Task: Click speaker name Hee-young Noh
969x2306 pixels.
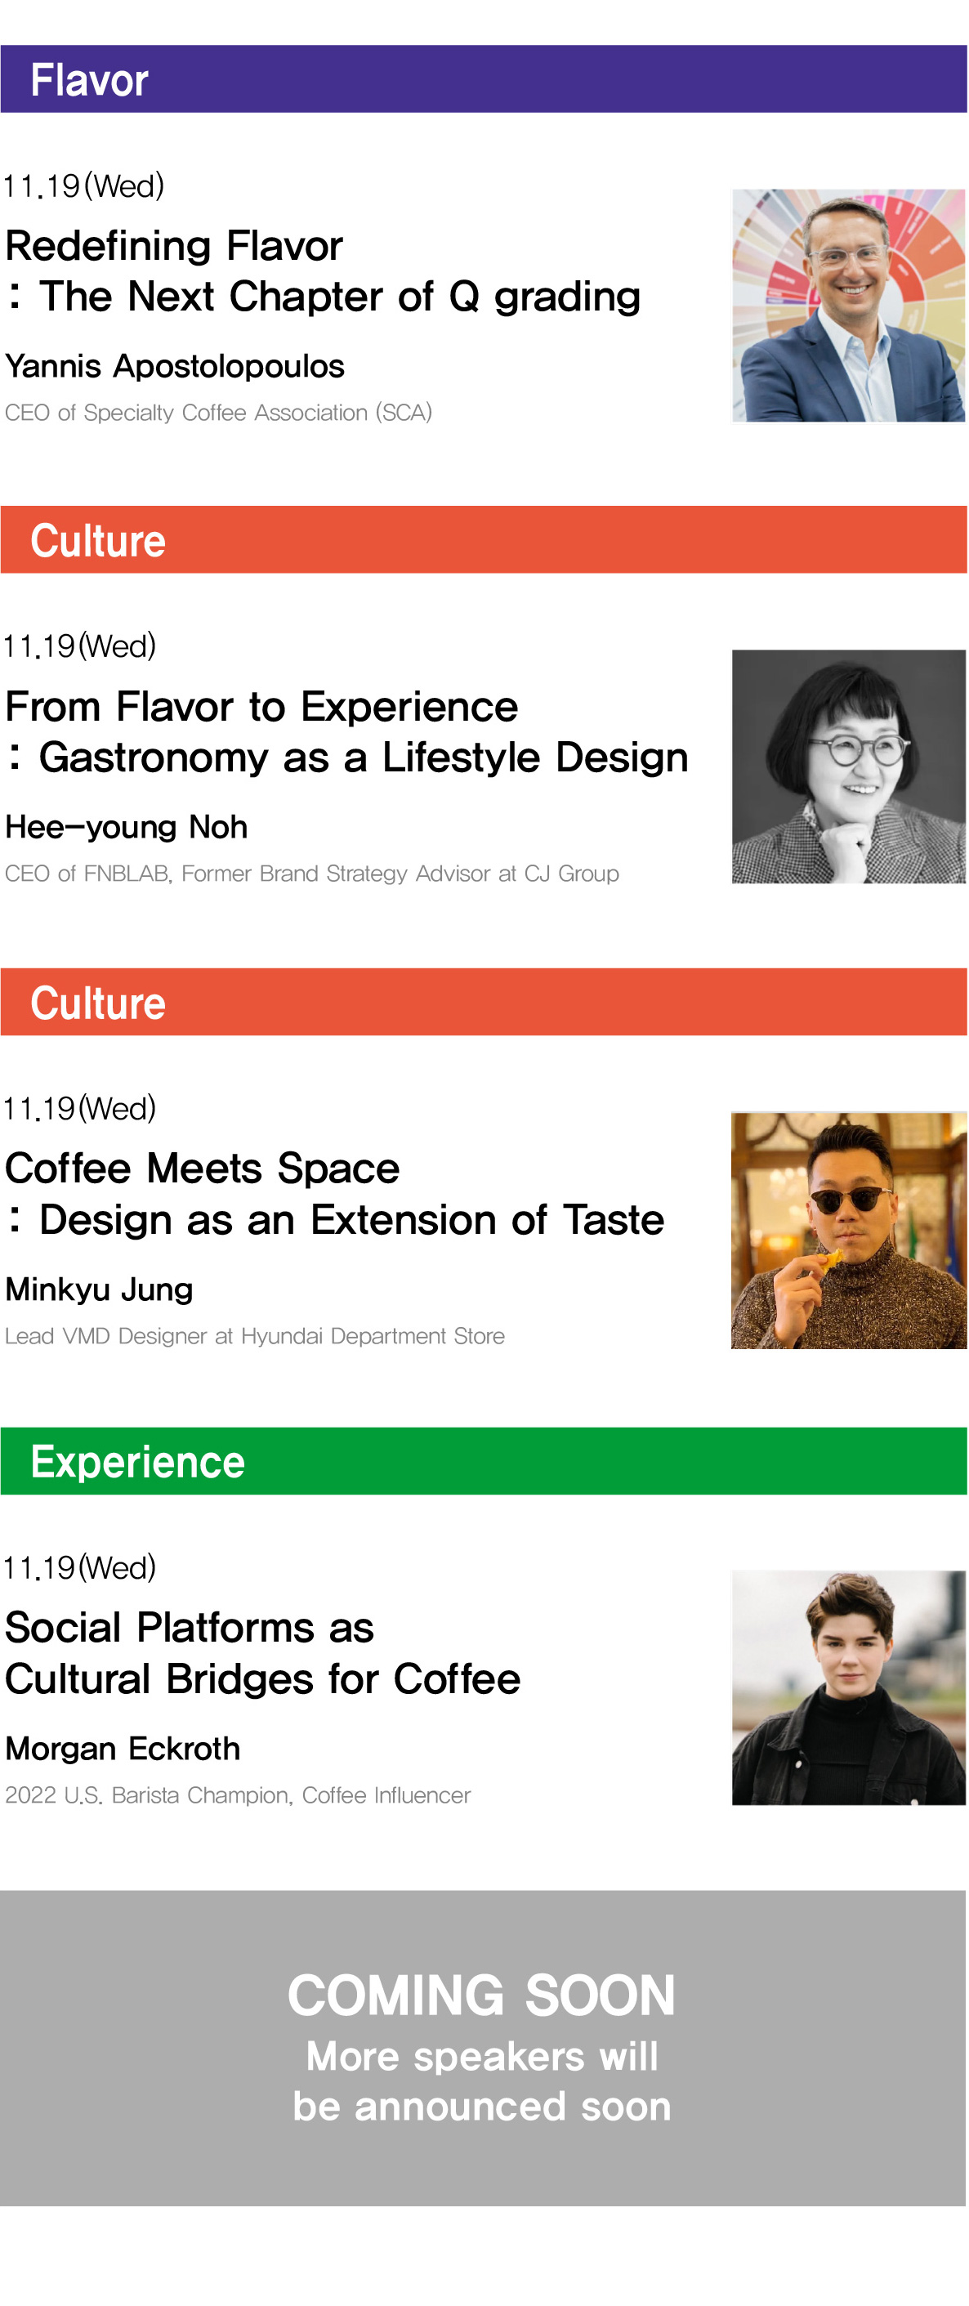Action: 126,827
